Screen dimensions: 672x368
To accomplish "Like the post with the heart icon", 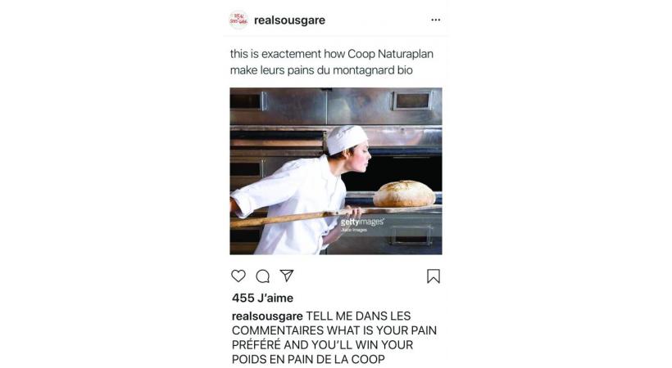I will [x=238, y=276].
